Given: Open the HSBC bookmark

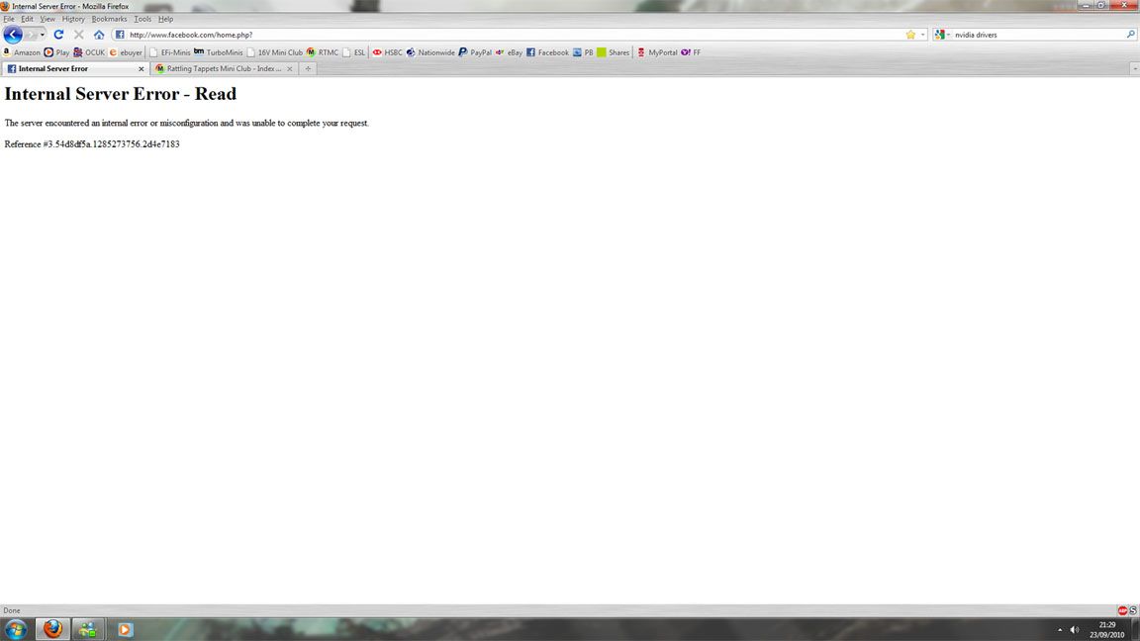Looking at the screenshot, I should [387, 52].
